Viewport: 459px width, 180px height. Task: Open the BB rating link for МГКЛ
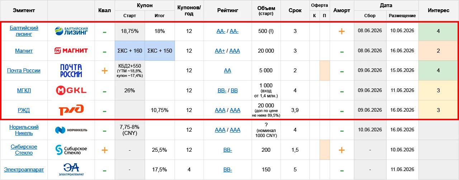click(x=234, y=91)
